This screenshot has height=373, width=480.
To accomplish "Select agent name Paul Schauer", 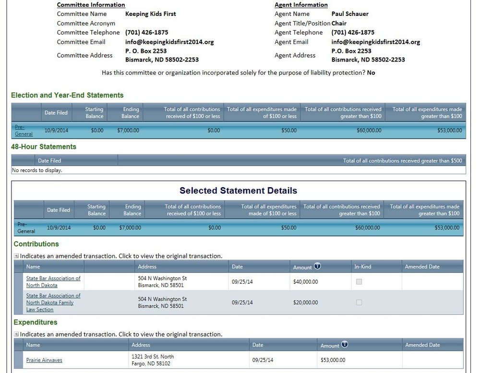I will [x=350, y=14].
